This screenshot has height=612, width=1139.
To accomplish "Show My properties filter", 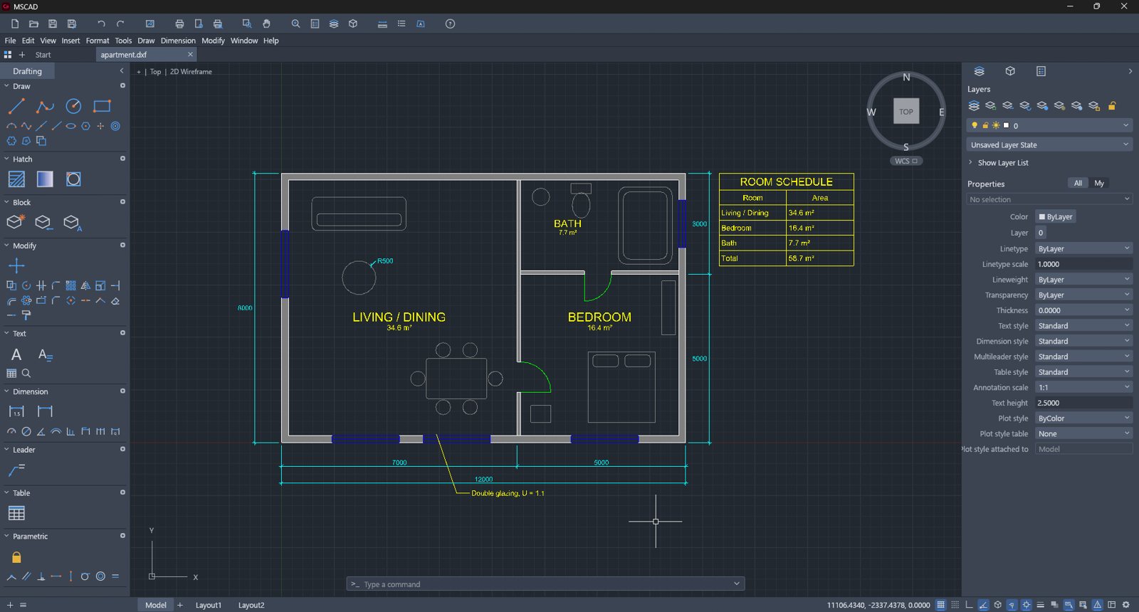I will tap(1099, 184).
